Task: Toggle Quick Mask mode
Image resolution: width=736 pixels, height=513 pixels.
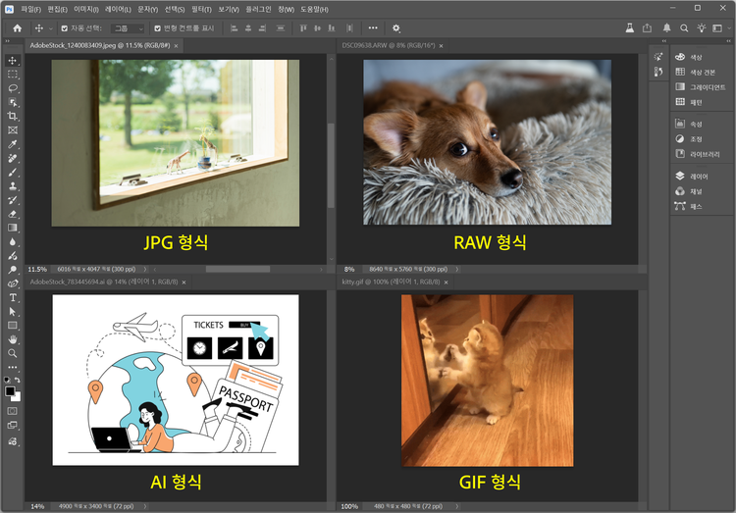Action: point(12,411)
